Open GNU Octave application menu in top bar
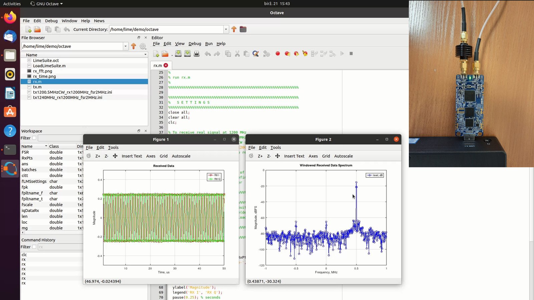 (x=46, y=4)
